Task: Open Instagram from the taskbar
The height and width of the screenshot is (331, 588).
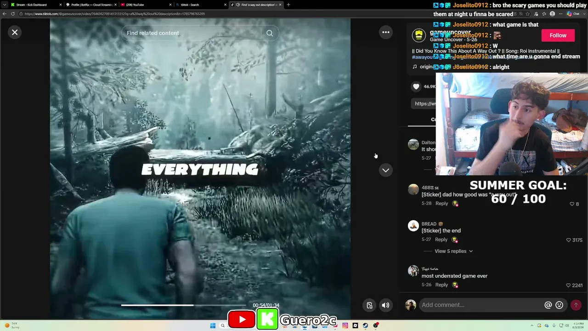Action: pos(345,325)
